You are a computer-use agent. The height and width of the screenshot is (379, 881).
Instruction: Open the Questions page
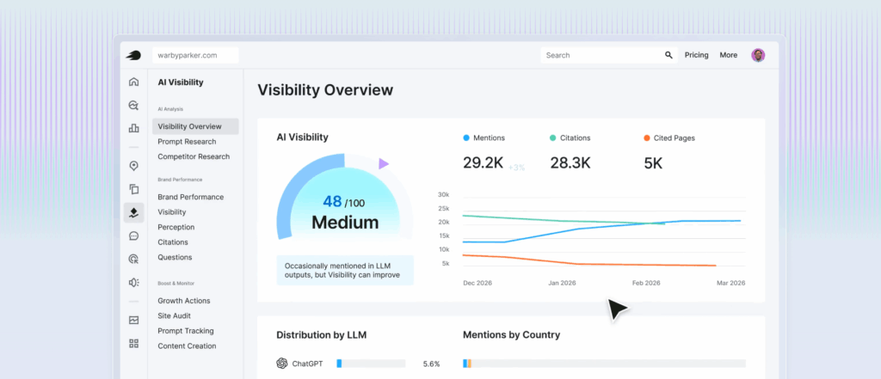click(x=175, y=257)
